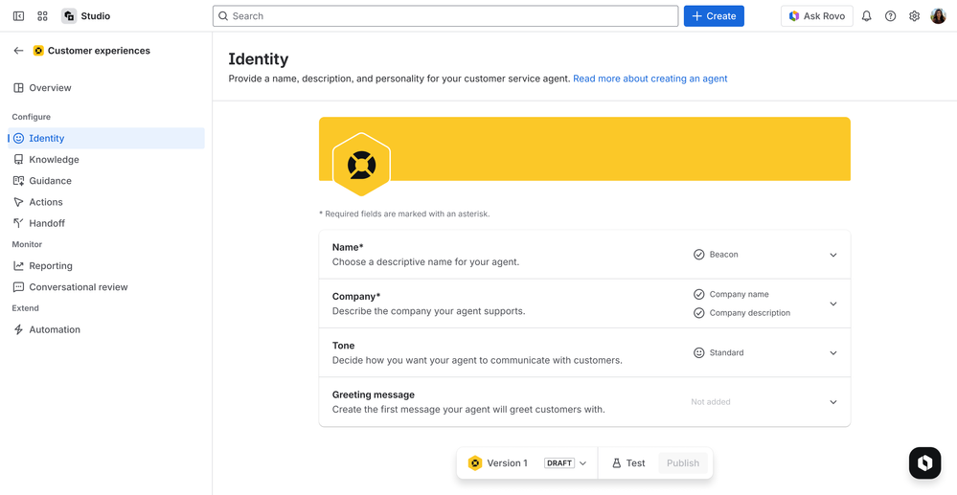The width and height of the screenshot is (957, 495).
Task: Open the 'Read more about creating an agent' link
Action: pos(649,79)
